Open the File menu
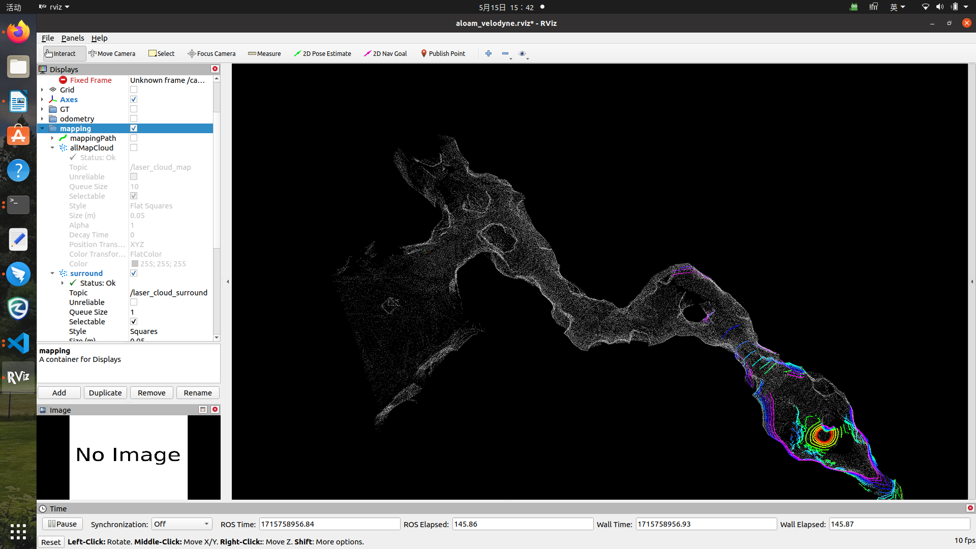 (x=48, y=38)
